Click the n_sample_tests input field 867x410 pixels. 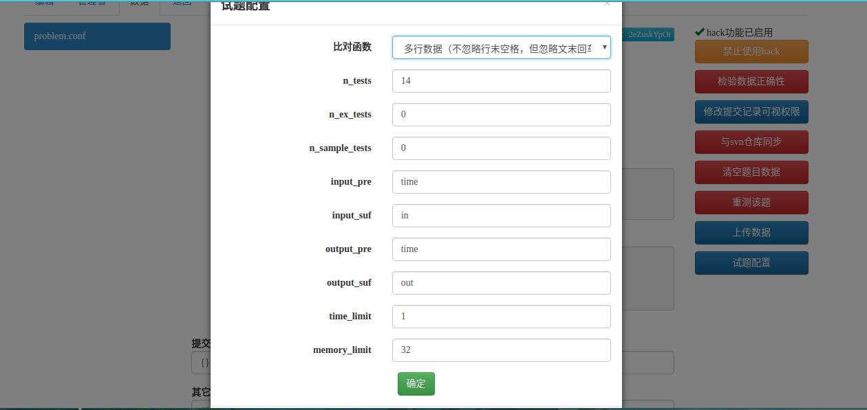502,148
